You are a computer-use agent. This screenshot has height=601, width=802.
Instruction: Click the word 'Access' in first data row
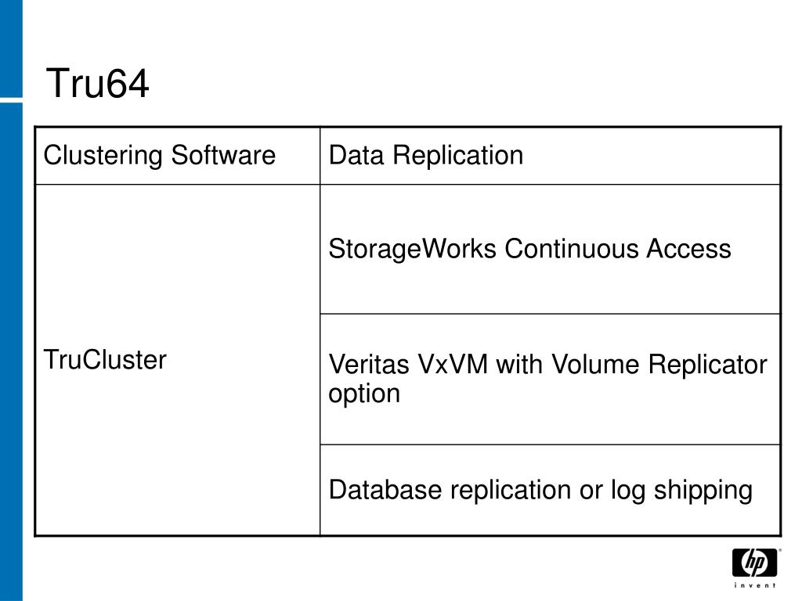(688, 249)
